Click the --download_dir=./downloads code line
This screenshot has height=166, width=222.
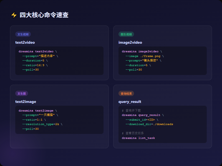pos(149,124)
